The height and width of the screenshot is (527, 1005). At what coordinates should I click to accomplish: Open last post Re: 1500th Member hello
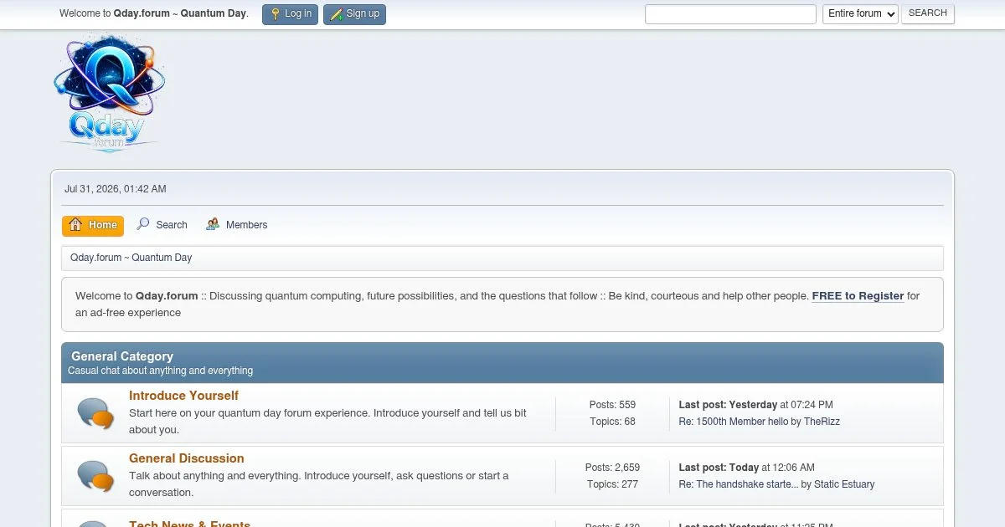point(734,422)
